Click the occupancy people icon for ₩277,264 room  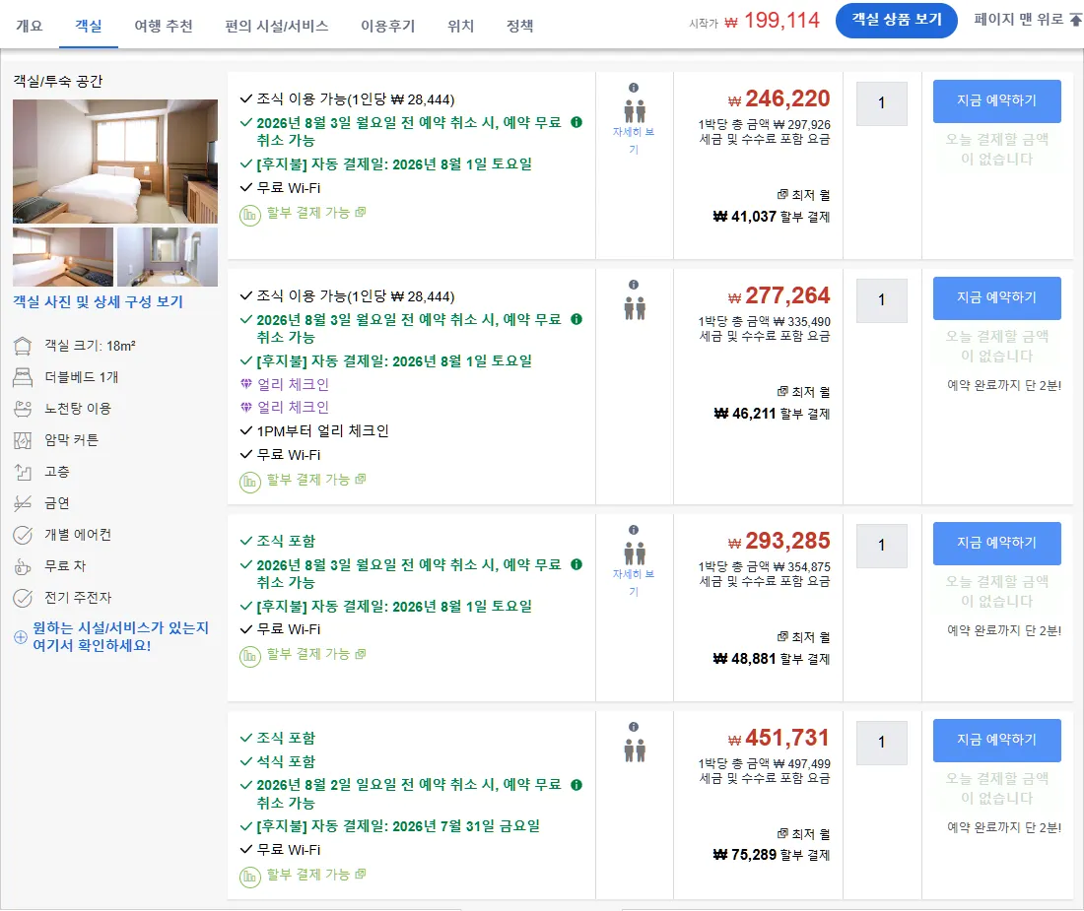[634, 308]
